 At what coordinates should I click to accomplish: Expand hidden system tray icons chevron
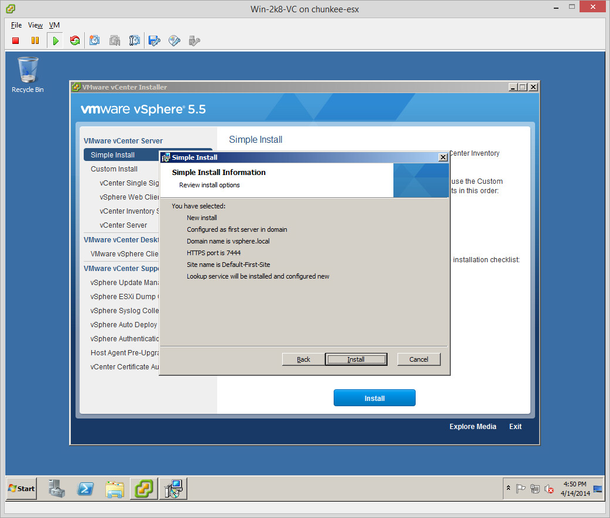pyautogui.click(x=508, y=488)
